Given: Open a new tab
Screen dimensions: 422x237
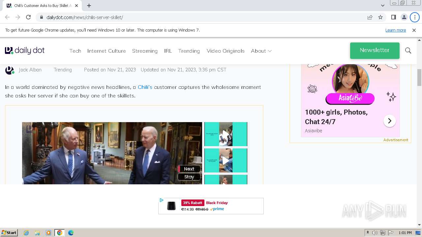Looking at the screenshot, I should click(89, 6).
